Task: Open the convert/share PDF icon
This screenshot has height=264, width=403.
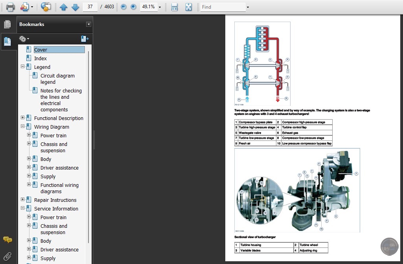Action: pos(24,7)
